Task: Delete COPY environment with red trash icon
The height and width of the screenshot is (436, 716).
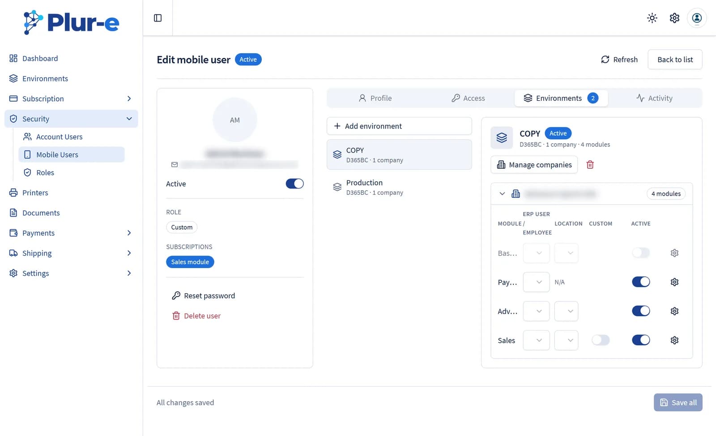Action: (590, 165)
